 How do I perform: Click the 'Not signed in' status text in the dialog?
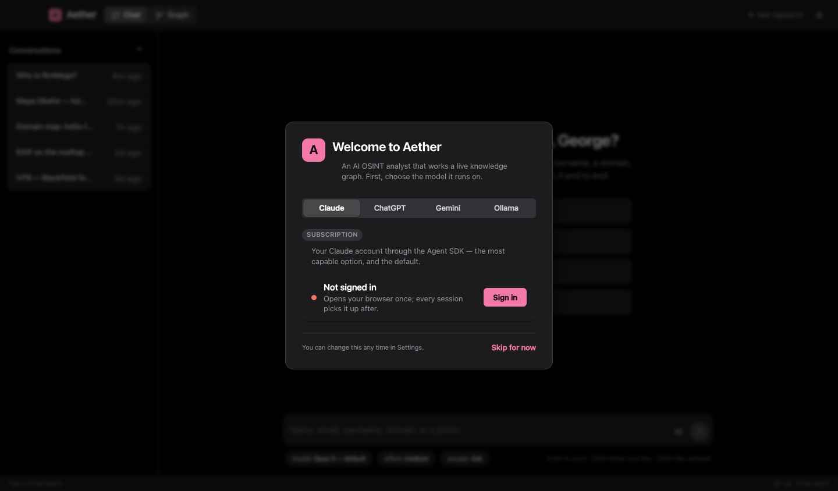350,287
